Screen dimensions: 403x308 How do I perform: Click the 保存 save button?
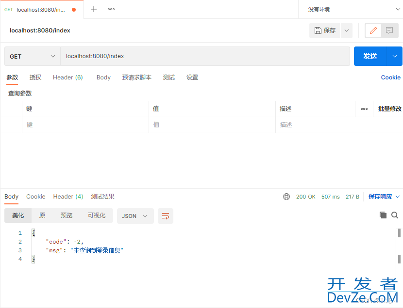[325, 31]
